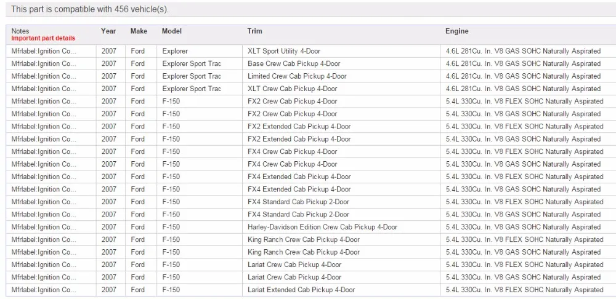Click the Engine column header
The height and width of the screenshot is (299, 616).
[x=457, y=31]
